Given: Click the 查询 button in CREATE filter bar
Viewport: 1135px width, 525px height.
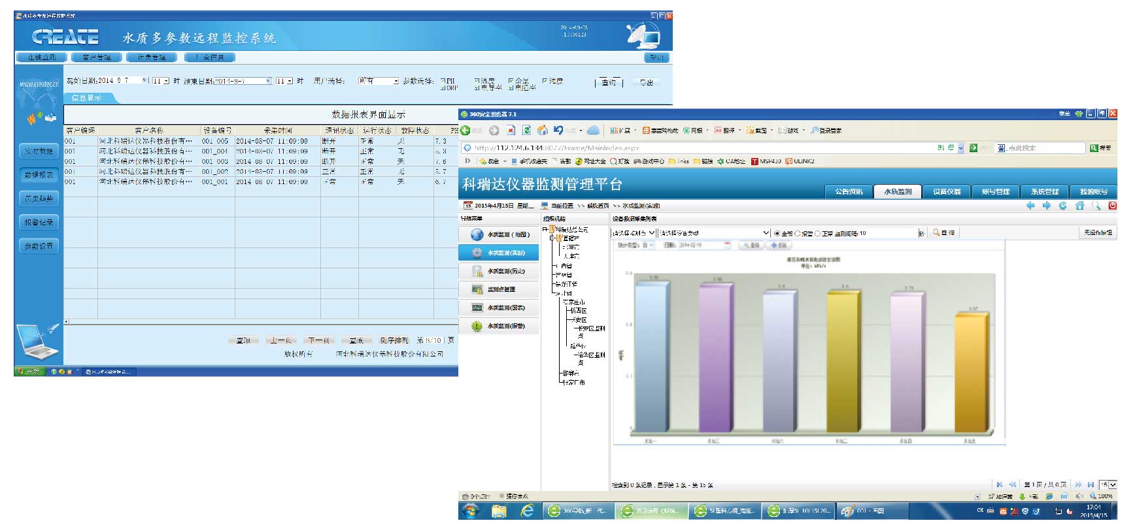Looking at the screenshot, I should click(x=609, y=82).
